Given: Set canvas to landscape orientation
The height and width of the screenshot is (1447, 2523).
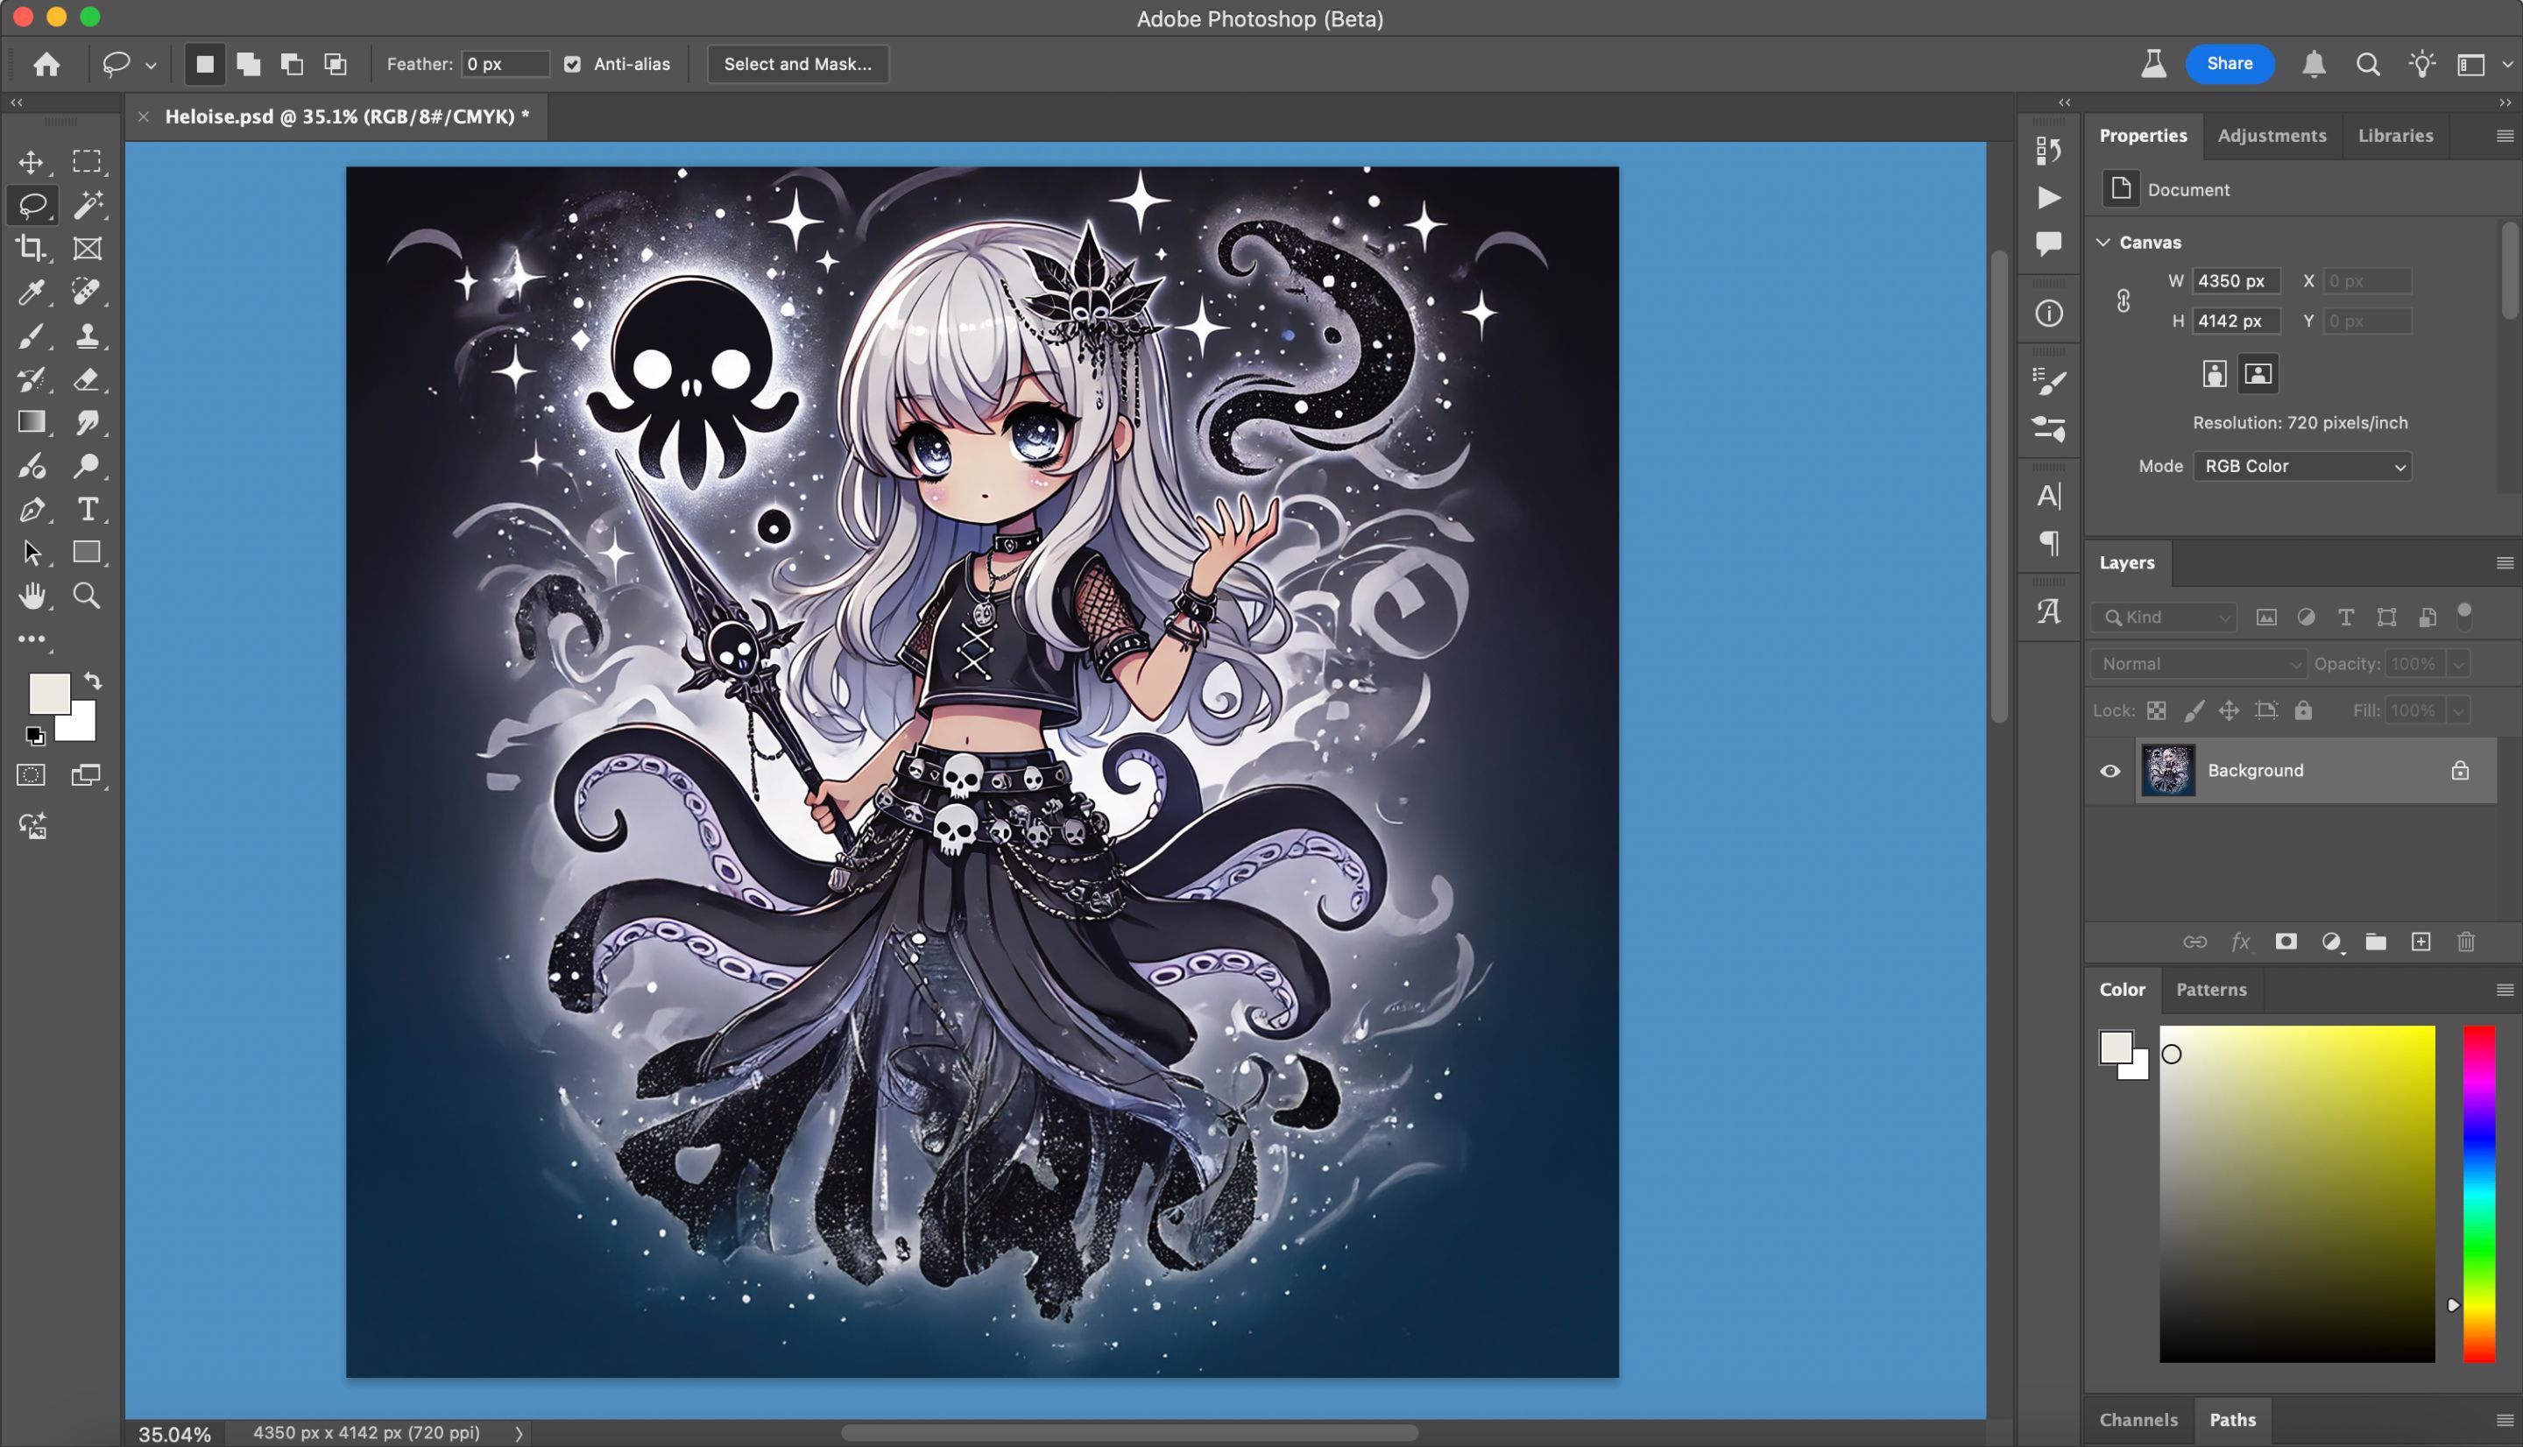Looking at the screenshot, I should pos(2258,374).
